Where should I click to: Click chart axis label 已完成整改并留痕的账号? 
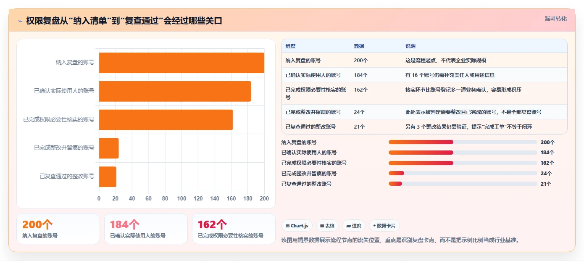coord(64,148)
